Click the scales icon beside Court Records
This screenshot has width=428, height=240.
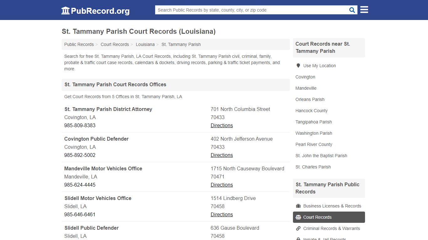pos(298,217)
